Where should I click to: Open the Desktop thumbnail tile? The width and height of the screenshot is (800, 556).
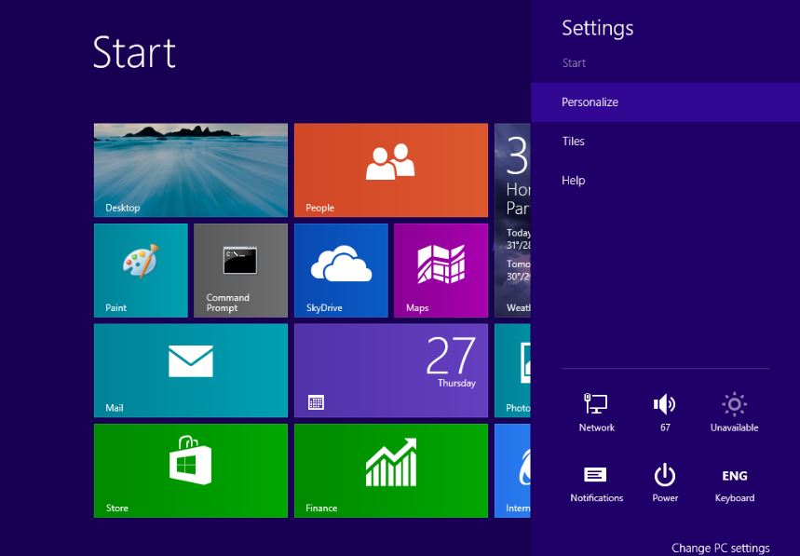point(190,170)
